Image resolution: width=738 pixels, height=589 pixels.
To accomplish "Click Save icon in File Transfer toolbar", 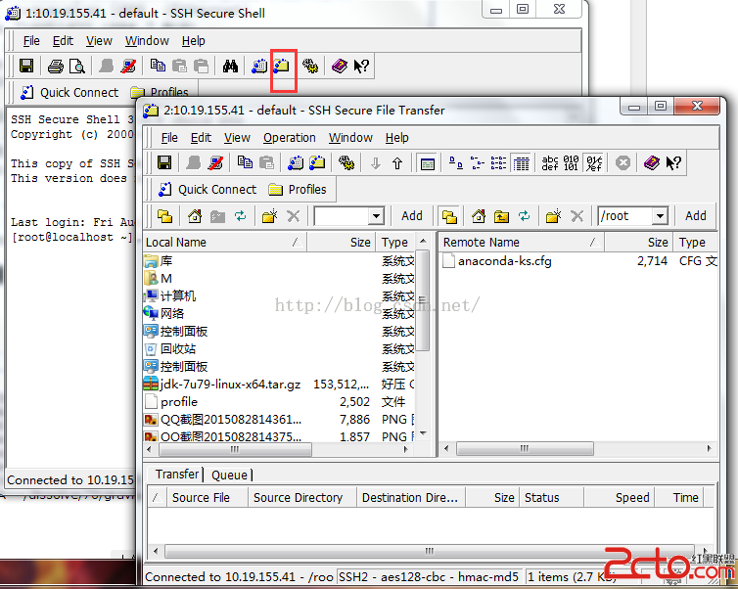I will tap(164, 162).
